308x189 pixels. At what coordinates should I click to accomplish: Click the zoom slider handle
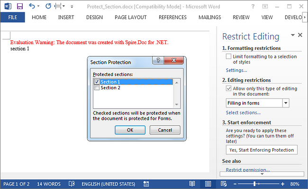coord(254,184)
